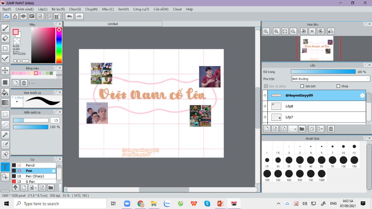Screen dimensions: 372x209
Task: Click the cloud save icon
Action: 7,16
